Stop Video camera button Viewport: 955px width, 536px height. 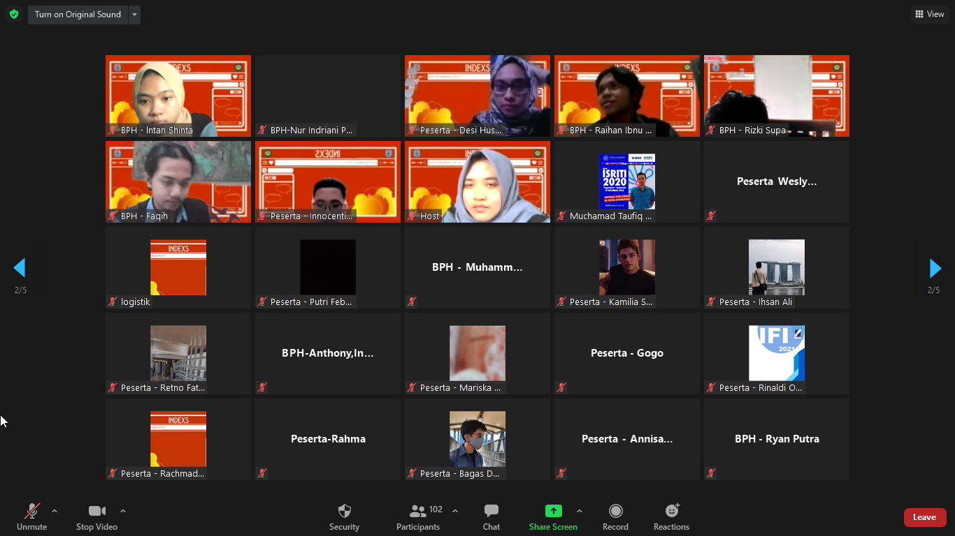click(96, 517)
